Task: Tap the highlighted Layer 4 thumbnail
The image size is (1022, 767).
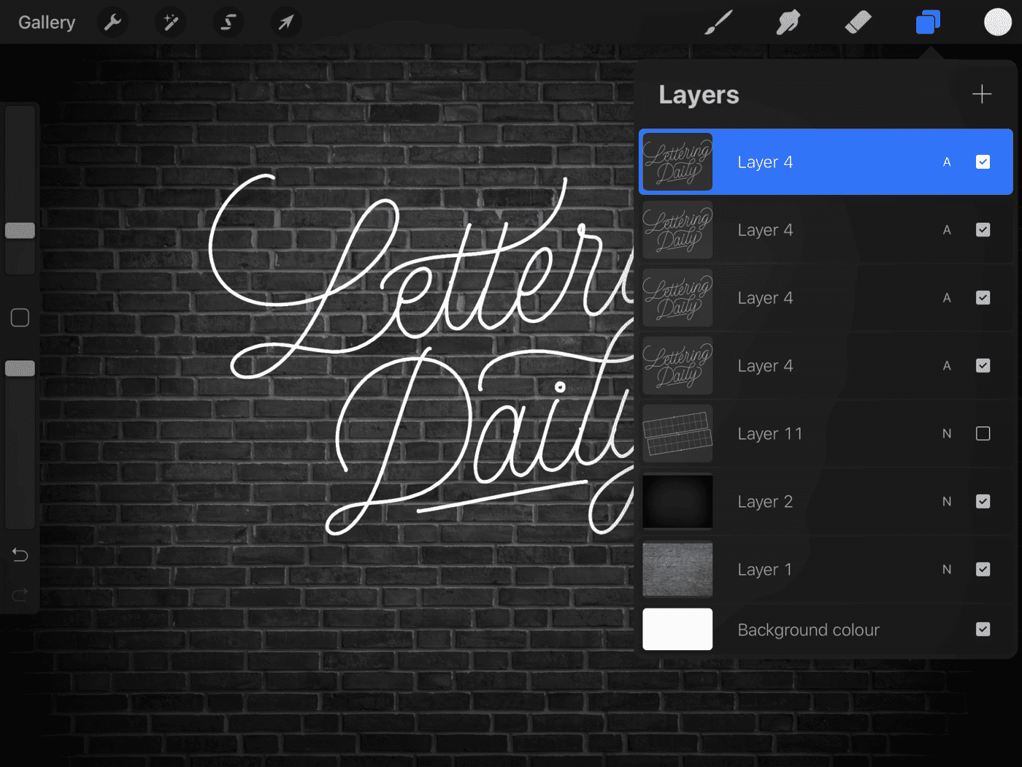Action: 677,162
